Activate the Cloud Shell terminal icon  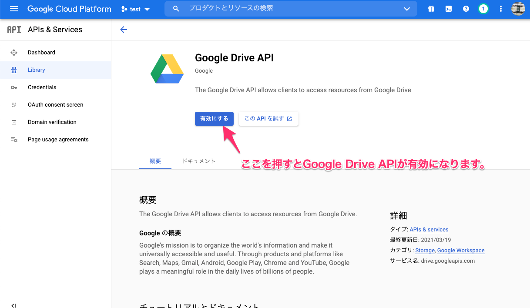tap(448, 9)
